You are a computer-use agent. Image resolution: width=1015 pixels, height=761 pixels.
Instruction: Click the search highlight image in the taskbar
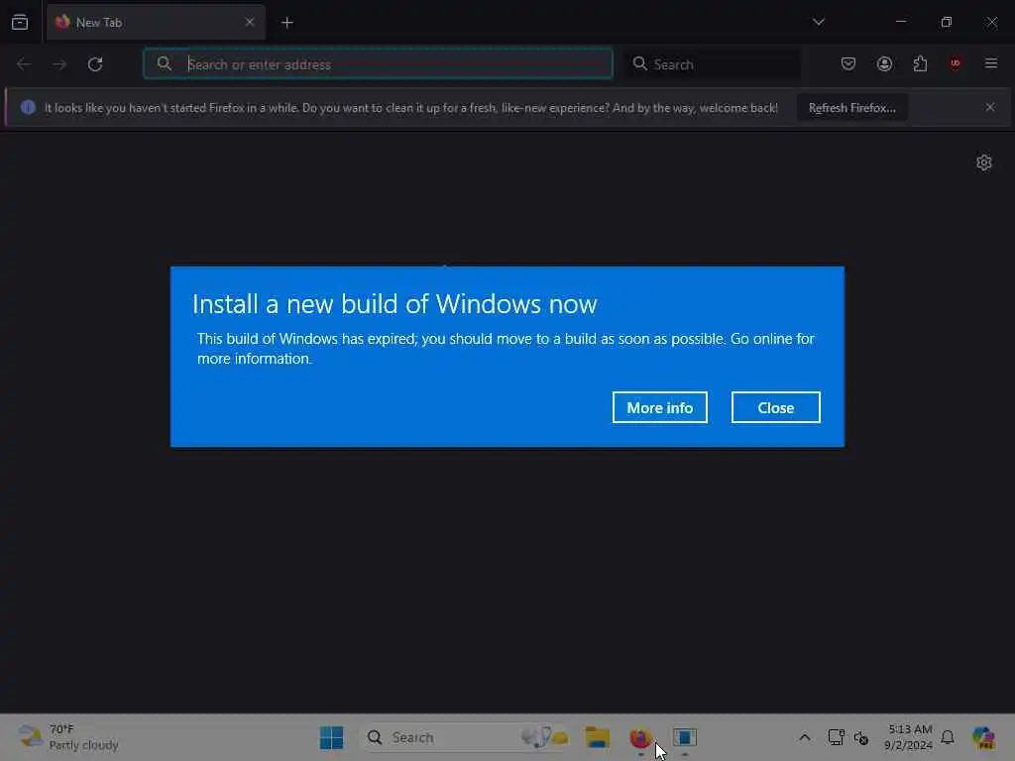click(545, 736)
